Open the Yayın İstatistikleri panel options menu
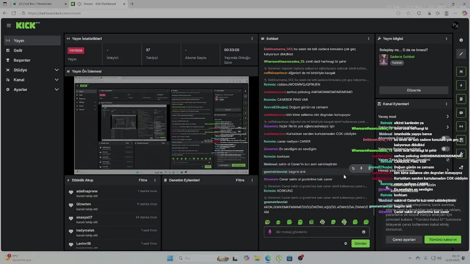The image size is (470, 264). 252,38
